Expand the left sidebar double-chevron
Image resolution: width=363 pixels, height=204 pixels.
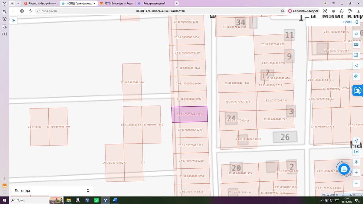[x=14, y=20]
